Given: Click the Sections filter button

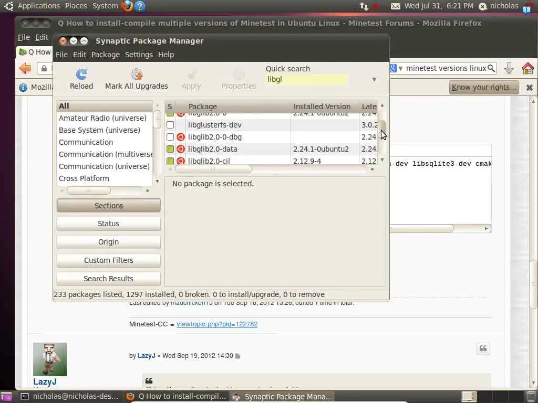Looking at the screenshot, I should coord(109,206).
